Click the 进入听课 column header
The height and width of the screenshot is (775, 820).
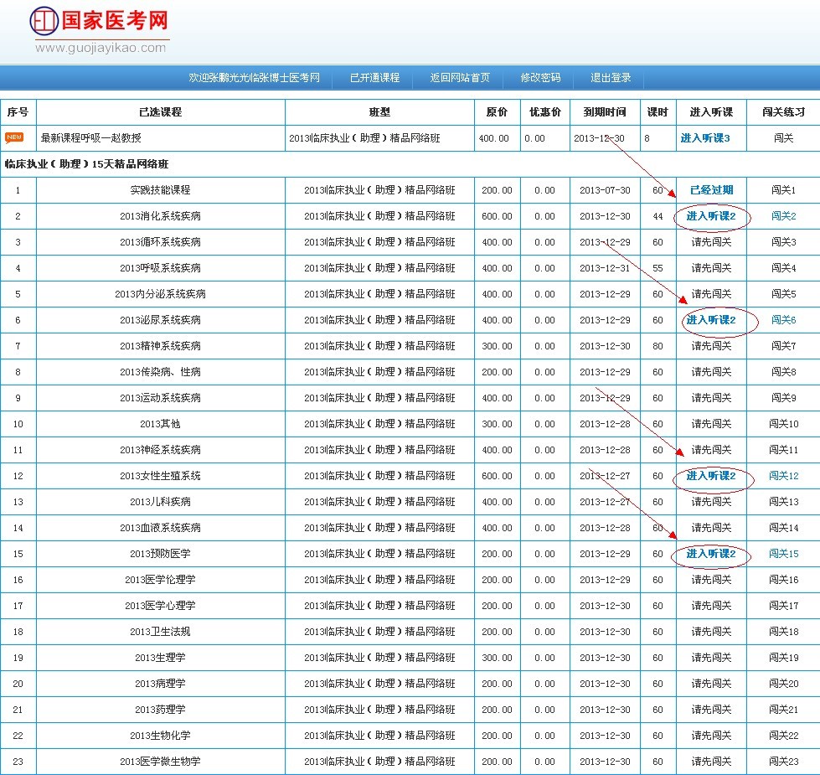(x=711, y=112)
